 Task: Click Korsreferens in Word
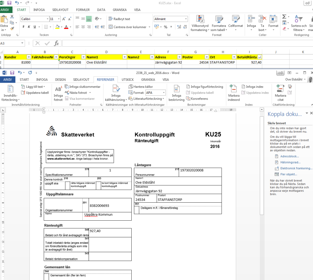pyautogui.click(x=197, y=99)
